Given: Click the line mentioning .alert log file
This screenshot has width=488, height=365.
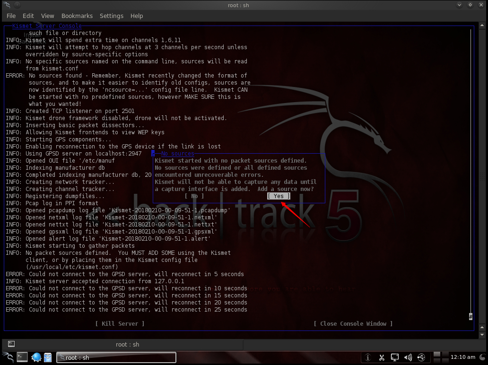Looking at the screenshot, I should 108,239.
